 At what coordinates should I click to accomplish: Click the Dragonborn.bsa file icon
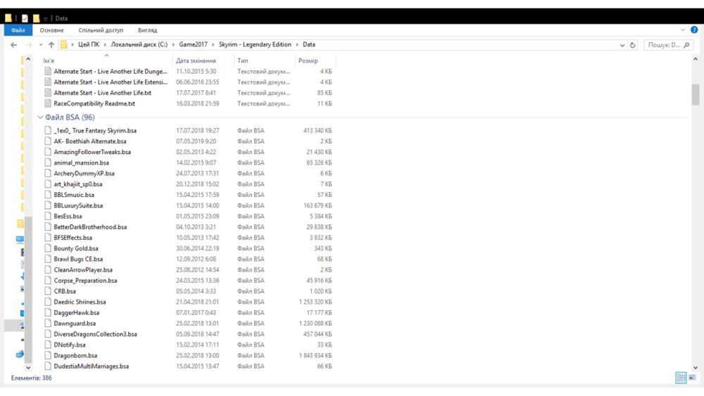[x=48, y=356]
